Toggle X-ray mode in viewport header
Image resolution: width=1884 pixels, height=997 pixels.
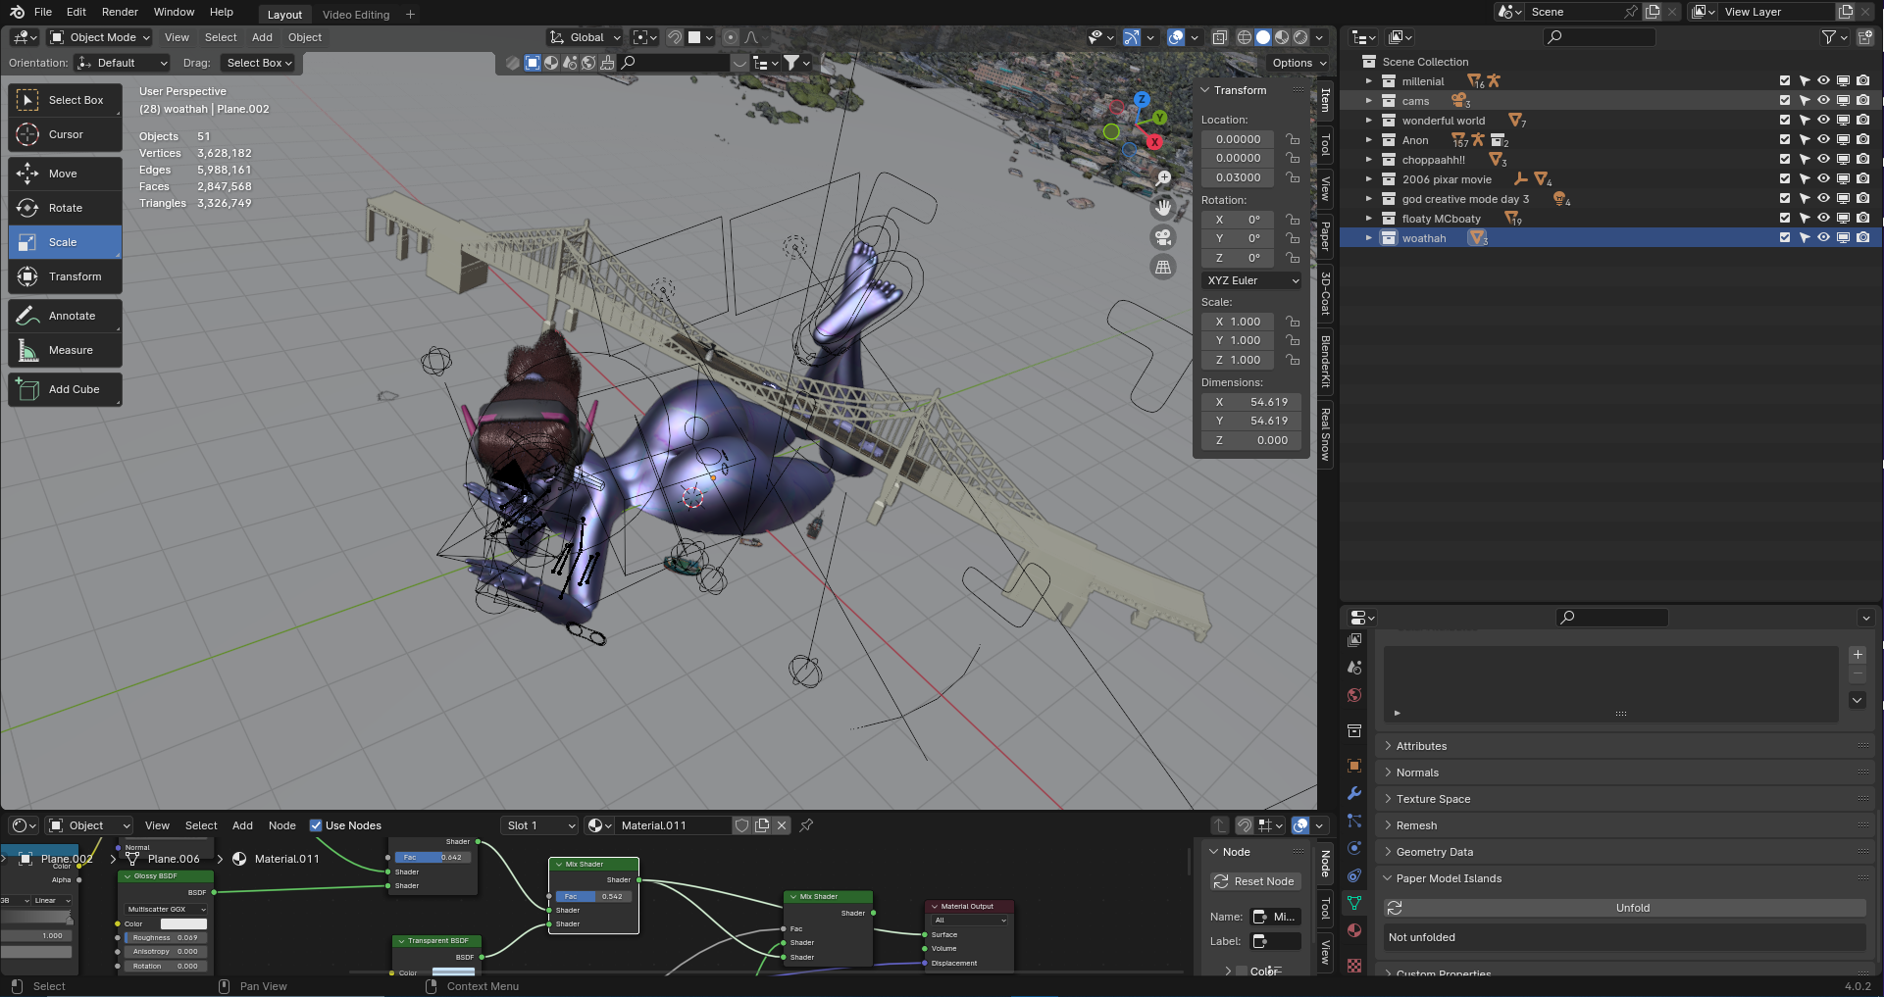(1219, 37)
